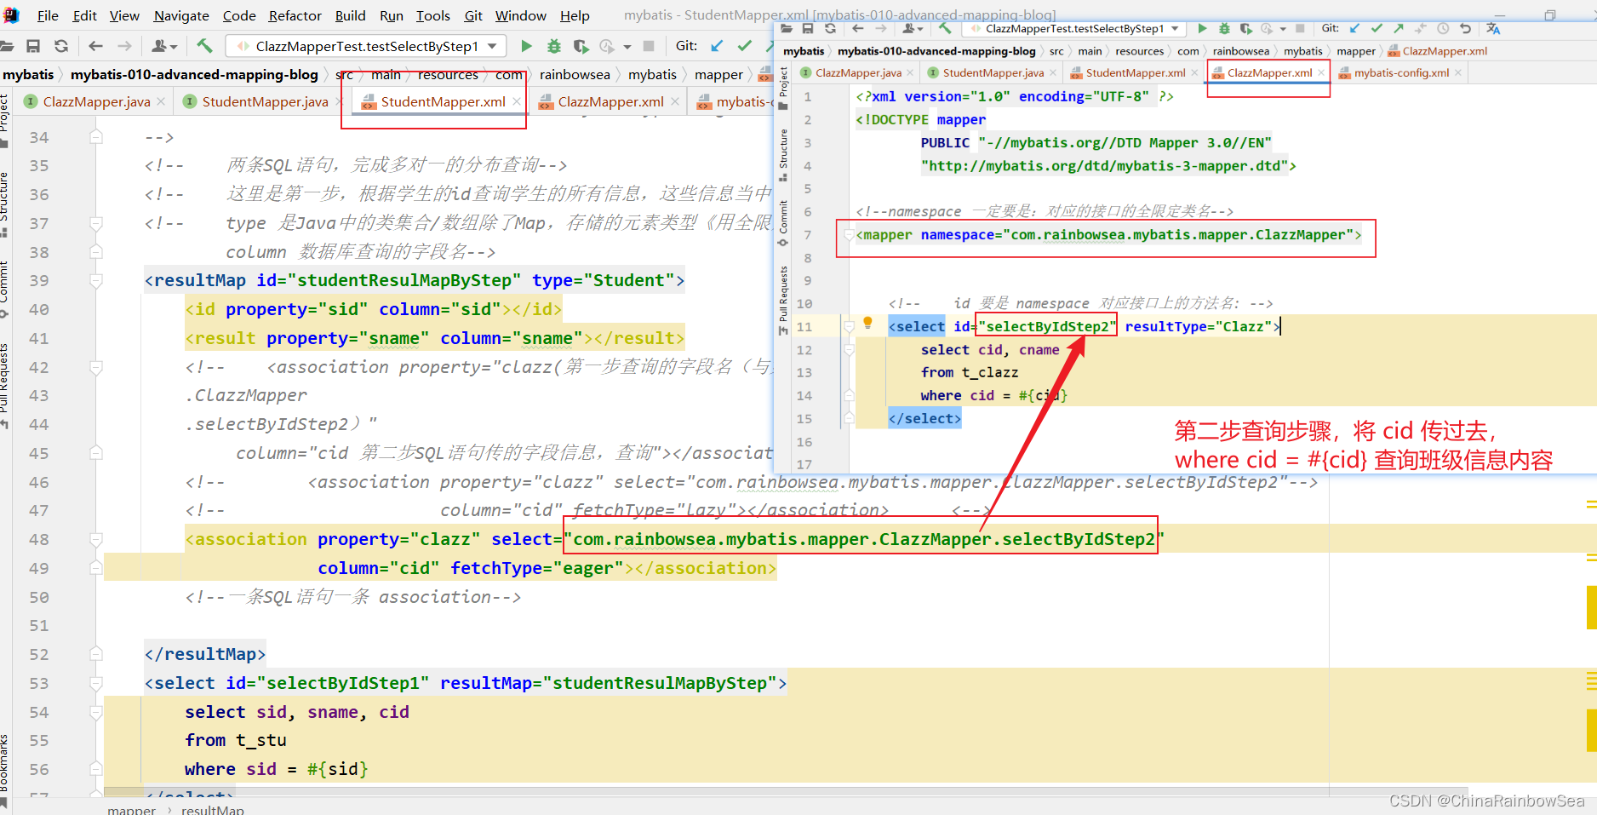Select StudentMapper.xml tab in overlay window

coord(1135,73)
